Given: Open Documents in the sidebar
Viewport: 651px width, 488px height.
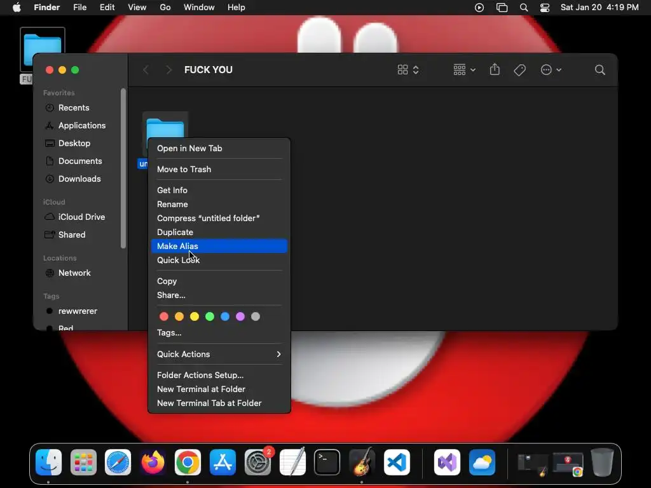Looking at the screenshot, I should pyautogui.click(x=79, y=161).
